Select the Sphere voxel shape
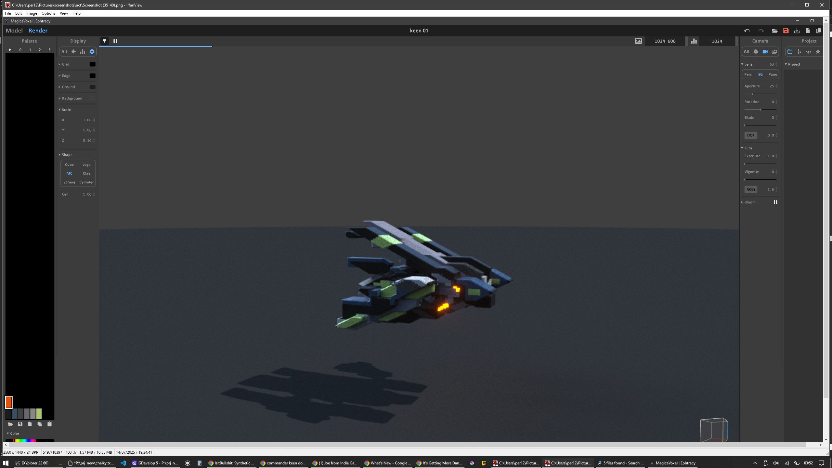 point(69,182)
